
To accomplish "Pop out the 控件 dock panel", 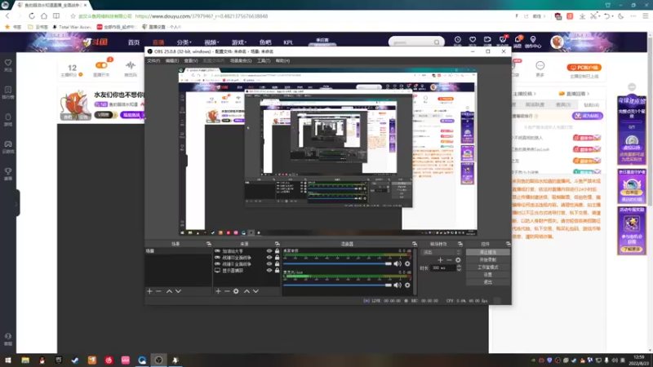I will (508, 244).
